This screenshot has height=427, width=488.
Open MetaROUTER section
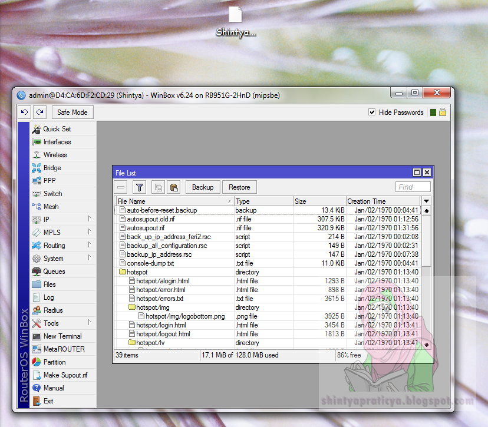[63, 349]
